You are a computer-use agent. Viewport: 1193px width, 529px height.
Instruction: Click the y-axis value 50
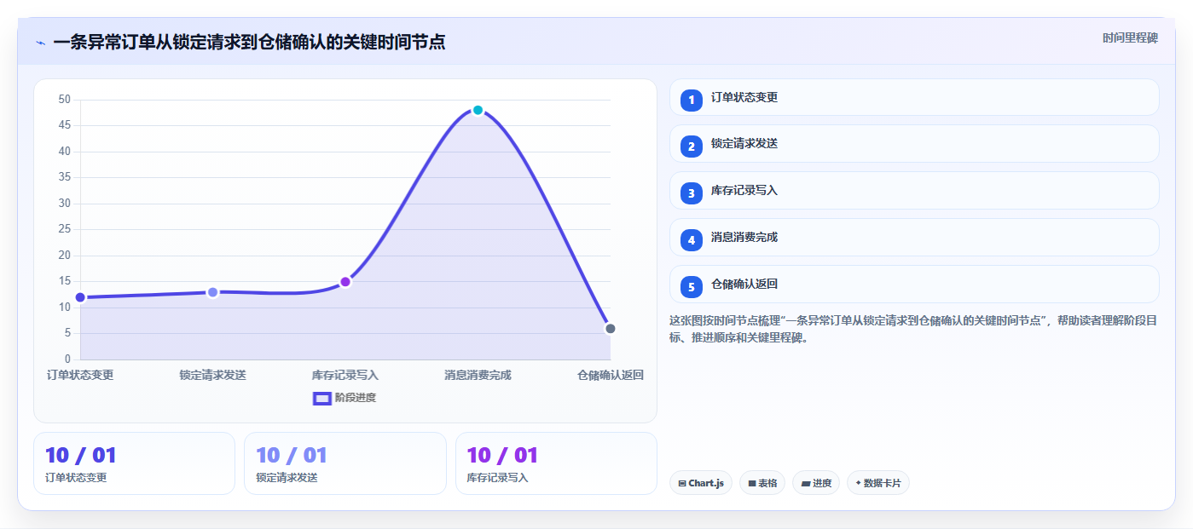click(65, 100)
